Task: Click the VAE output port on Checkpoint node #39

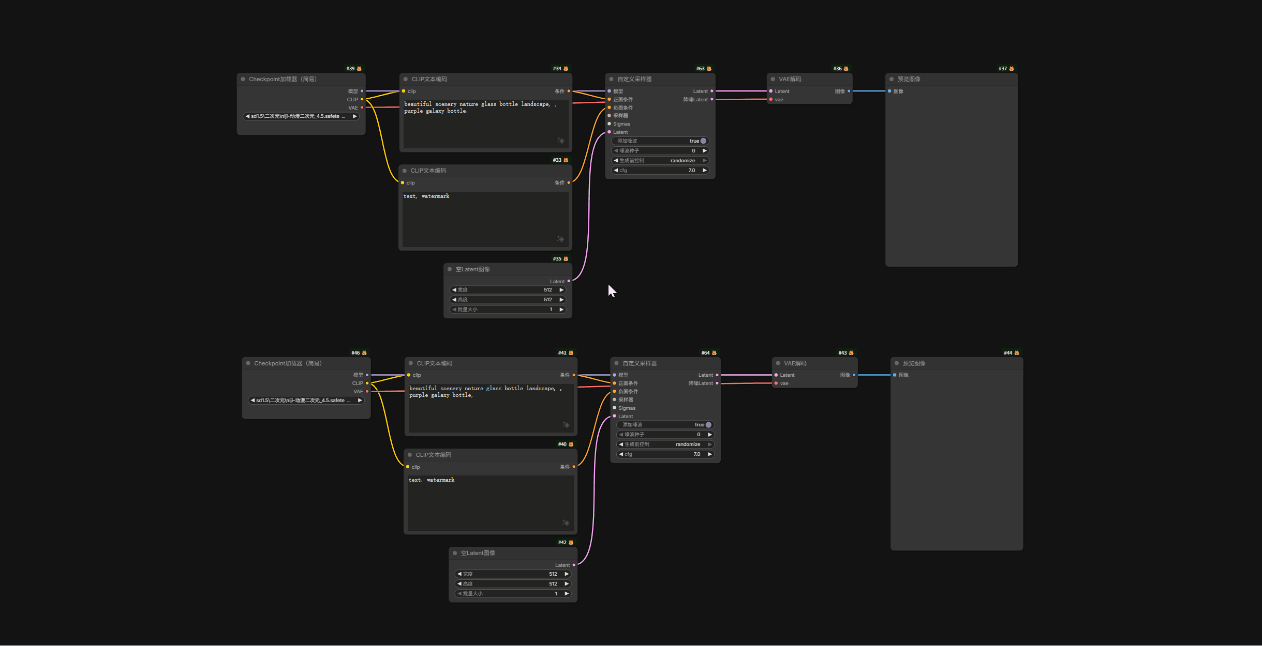Action: tap(362, 107)
